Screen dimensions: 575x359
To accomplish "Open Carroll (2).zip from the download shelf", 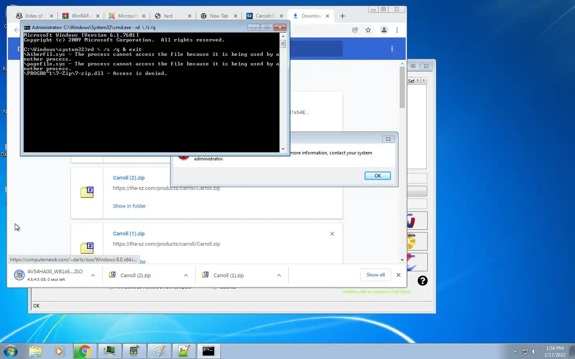I will pos(136,275).
